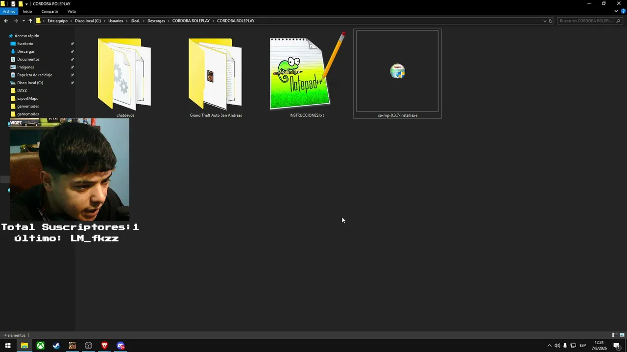627x352 pixels.
Task: Switch to the Vista ribbon tab
Action: 72,11
